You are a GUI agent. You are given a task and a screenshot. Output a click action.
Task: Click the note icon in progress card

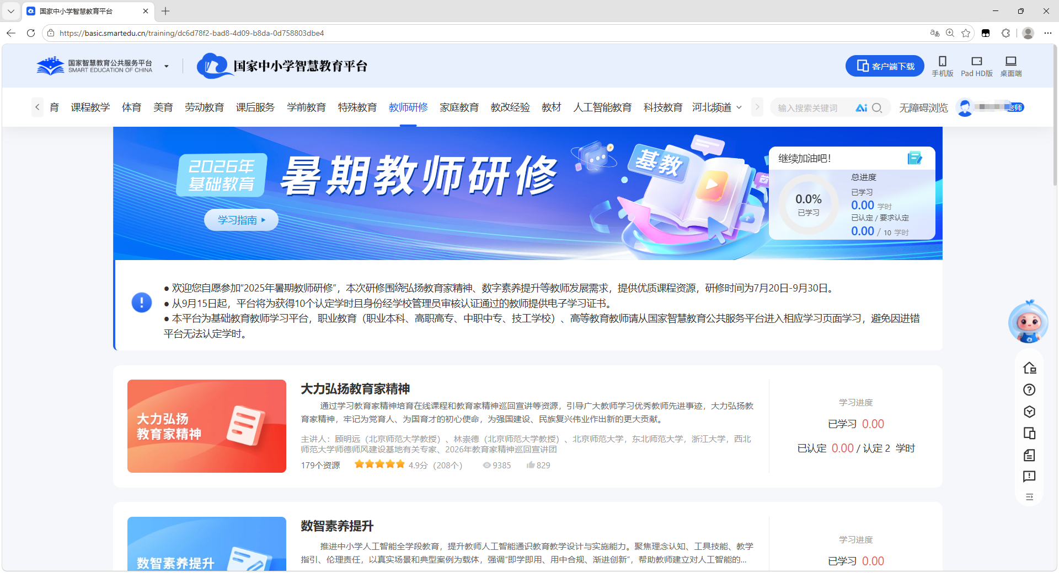pyautogui.click(x=914, y=158)
